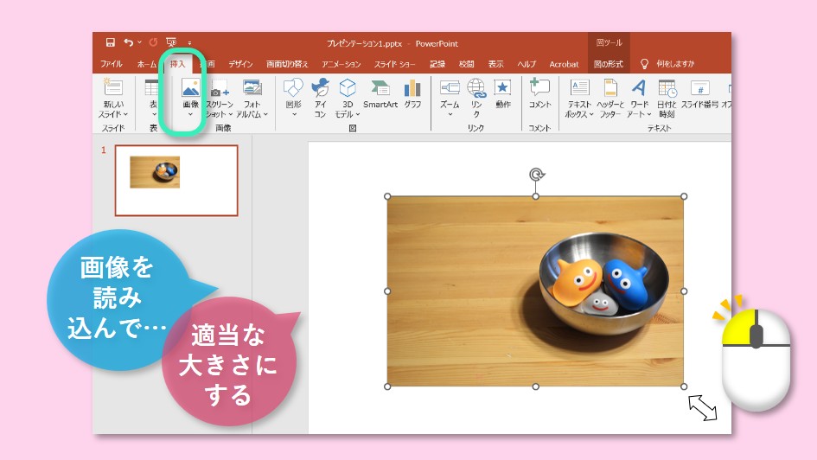Click the Redo icon in title bar
The image size is (817, 460).
[x=153, y=42]
